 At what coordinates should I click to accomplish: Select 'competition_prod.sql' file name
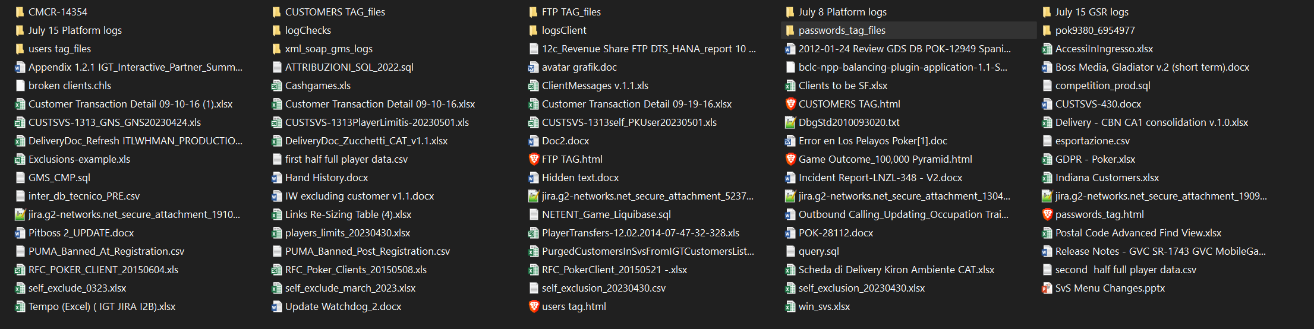click(x=1103, y=86)
